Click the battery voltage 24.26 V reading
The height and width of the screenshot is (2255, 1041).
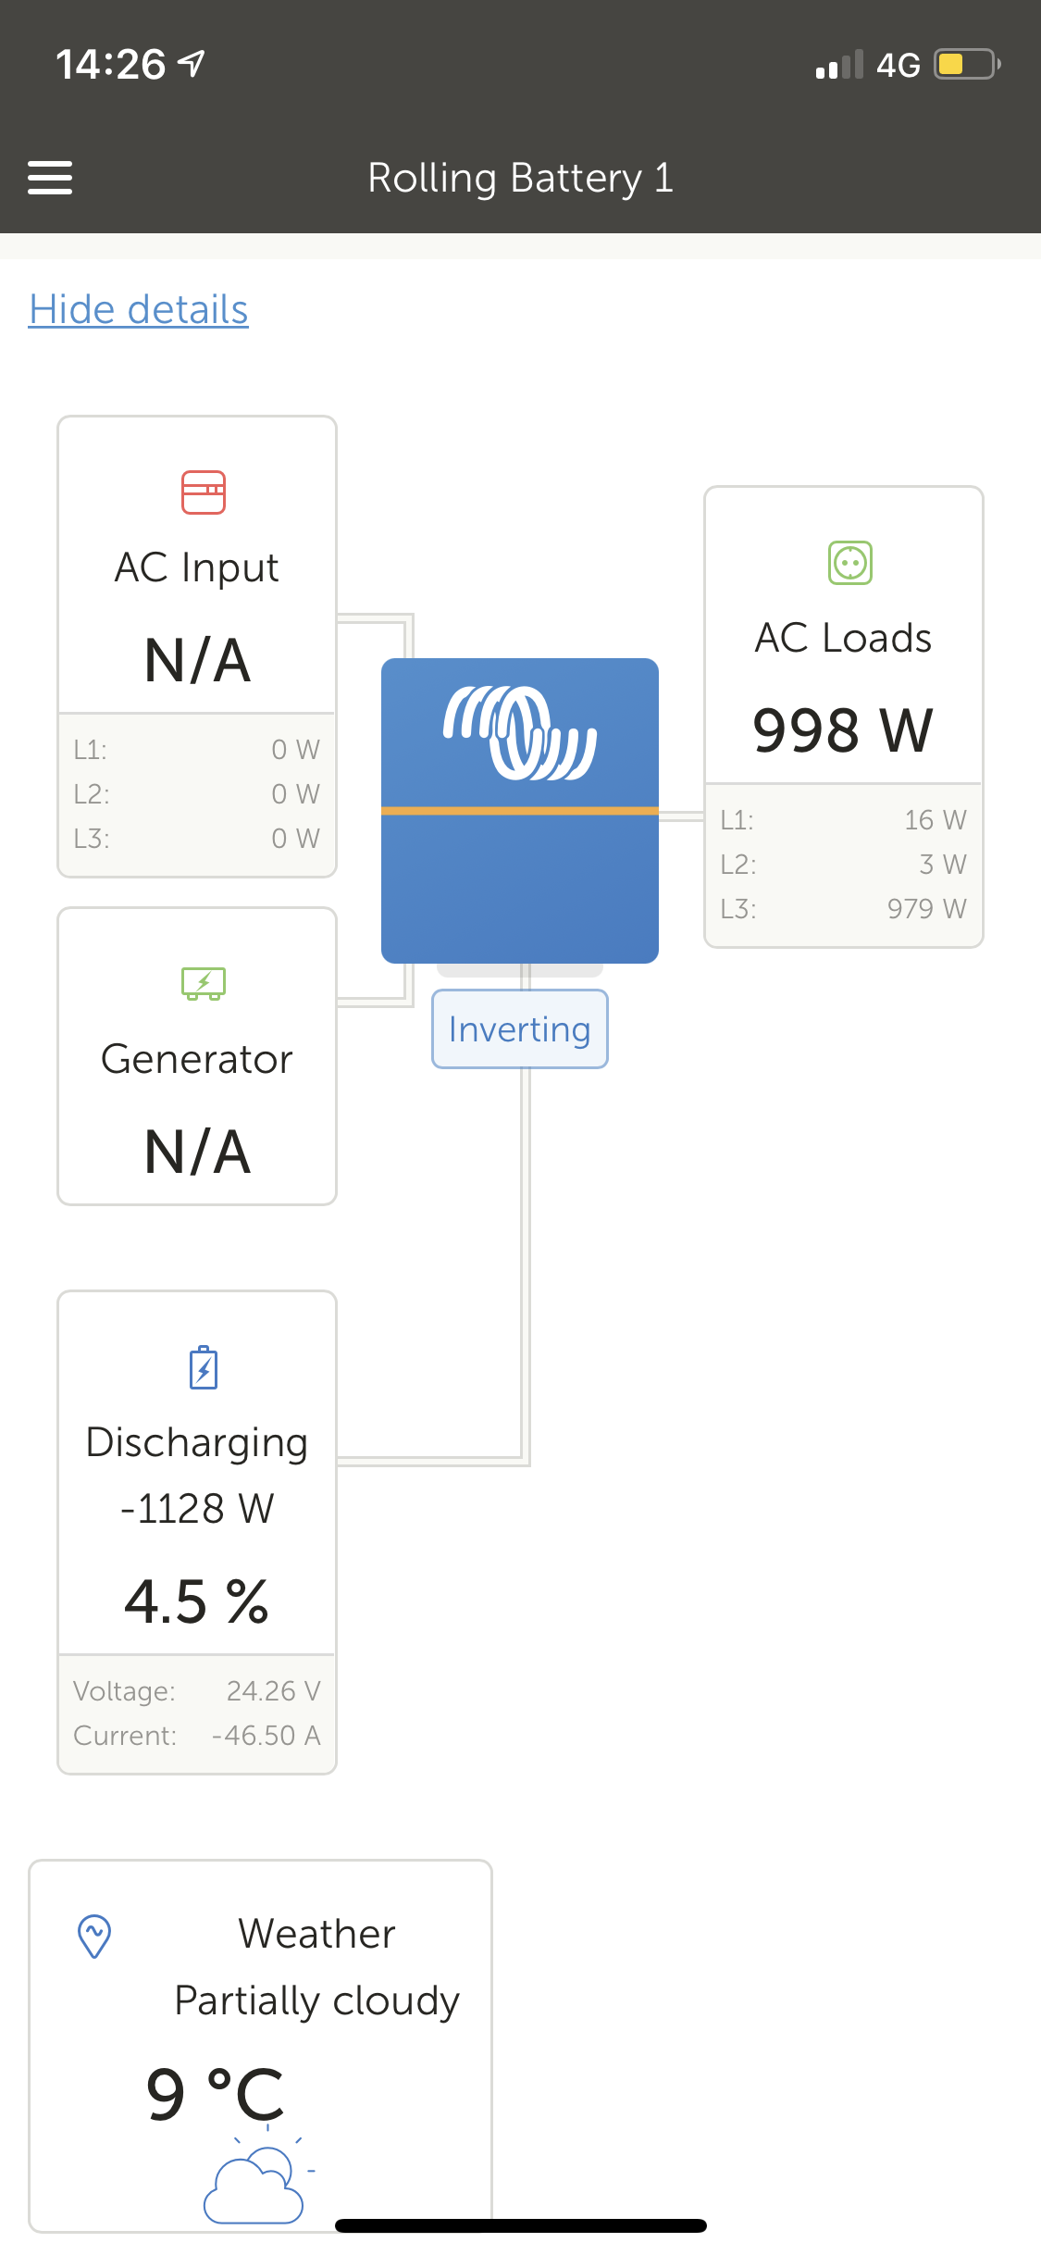274,1690
